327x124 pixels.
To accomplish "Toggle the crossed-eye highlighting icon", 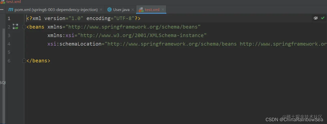I will click(316, 18).
